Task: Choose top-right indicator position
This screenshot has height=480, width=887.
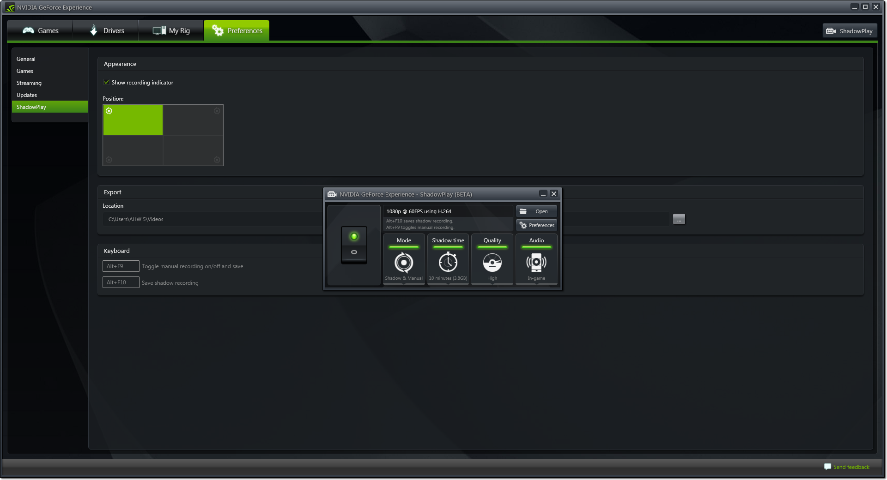Action: pos(193,120)
